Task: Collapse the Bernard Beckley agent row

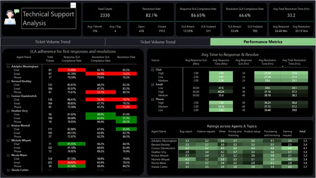Action: click(8, 81)
